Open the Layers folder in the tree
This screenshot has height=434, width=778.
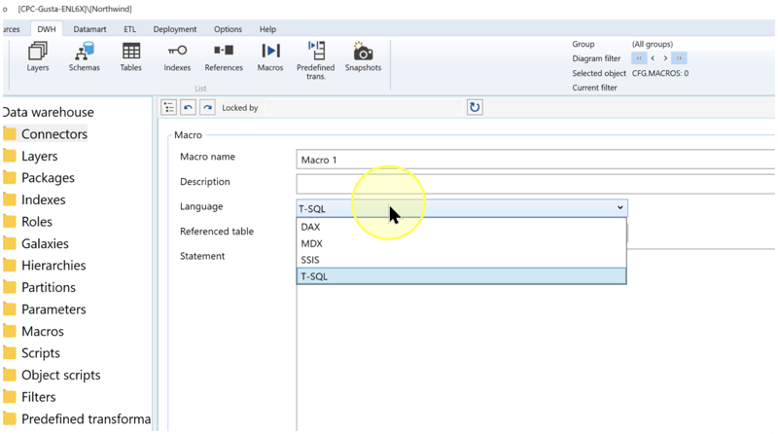(30, 156)
